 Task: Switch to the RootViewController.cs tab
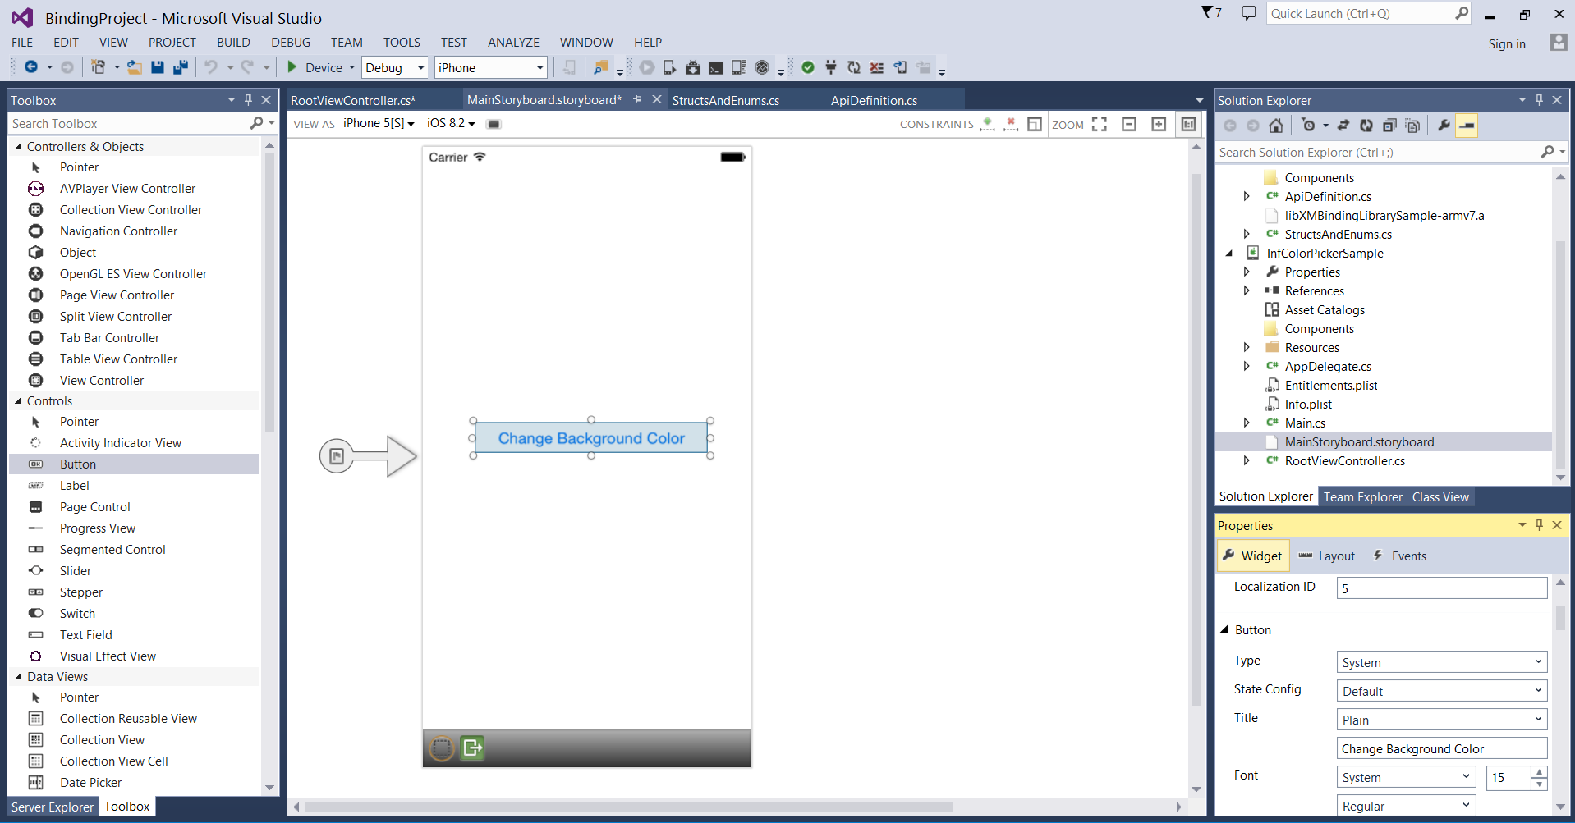point(353,100)
